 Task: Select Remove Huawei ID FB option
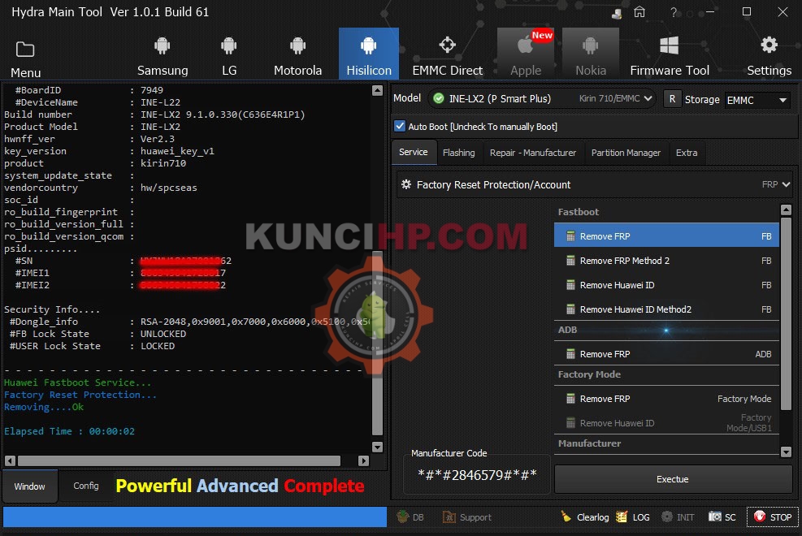click(666, 285)
